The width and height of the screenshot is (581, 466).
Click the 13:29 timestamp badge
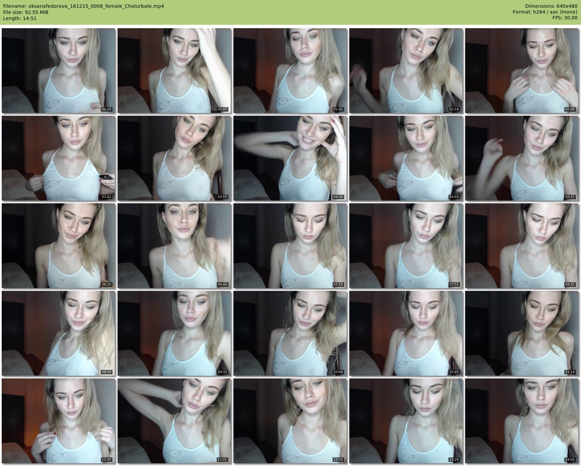[454, 460]
